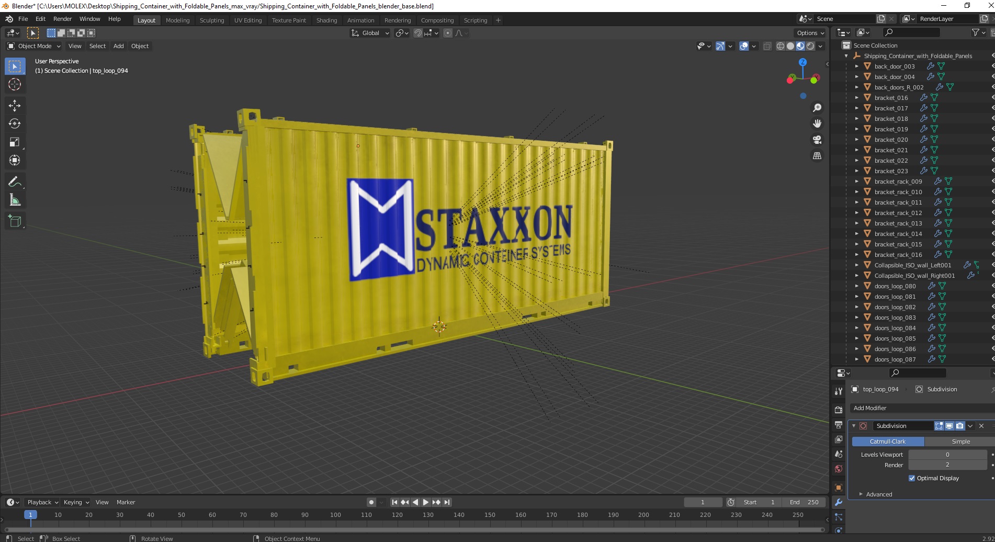The height and width of the screenshot is (542, 995).
Task: Open the View Layer properties tab
Action: pos(839,439)
